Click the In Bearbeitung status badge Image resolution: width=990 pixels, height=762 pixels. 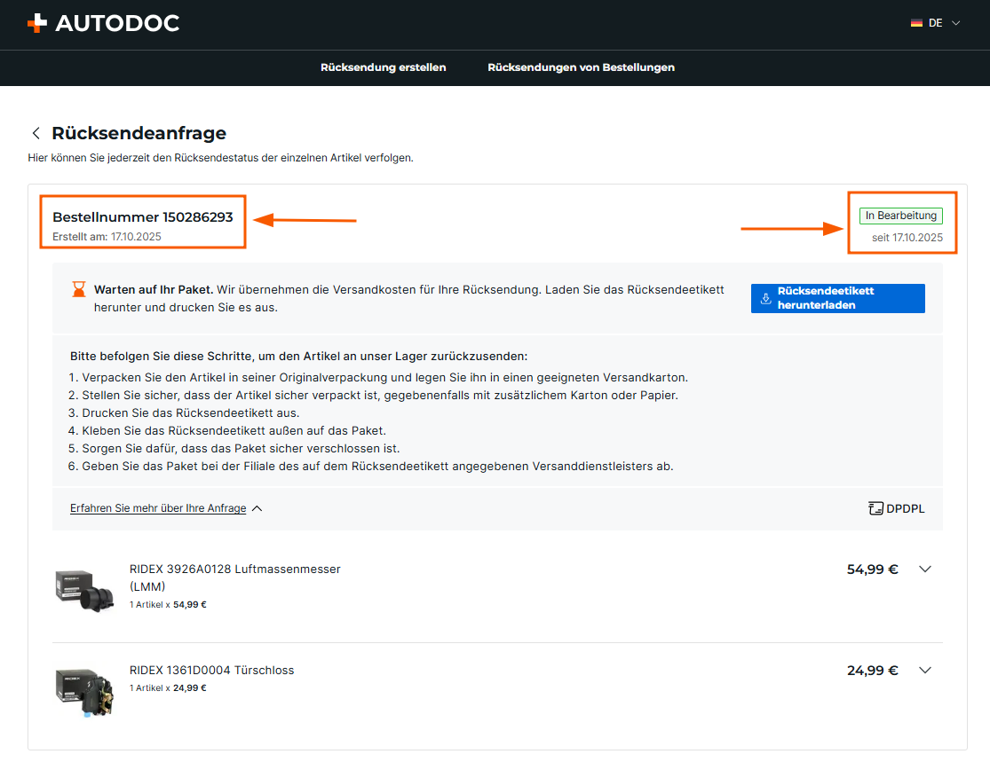pyautogui.click(x=900, y=216)
